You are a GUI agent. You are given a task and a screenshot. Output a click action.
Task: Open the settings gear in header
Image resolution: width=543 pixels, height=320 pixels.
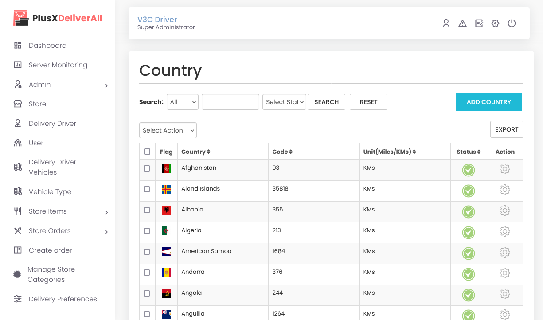(x=496, y=23)
